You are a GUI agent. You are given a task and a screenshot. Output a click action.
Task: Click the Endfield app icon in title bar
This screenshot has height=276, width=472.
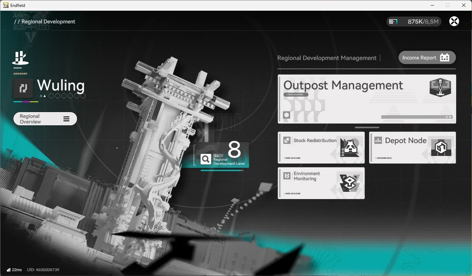tap(6, 5)
